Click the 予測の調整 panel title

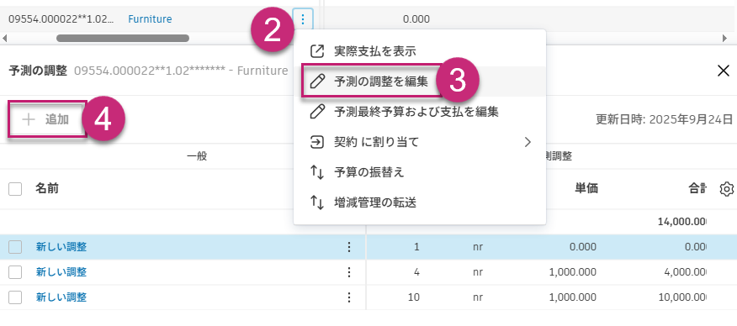click(38, 71)
